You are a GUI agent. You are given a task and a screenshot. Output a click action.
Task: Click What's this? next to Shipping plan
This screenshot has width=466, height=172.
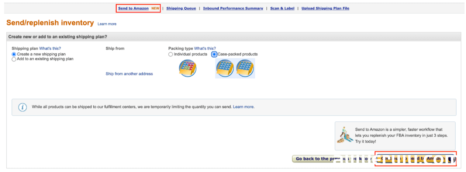click(50, 49)
